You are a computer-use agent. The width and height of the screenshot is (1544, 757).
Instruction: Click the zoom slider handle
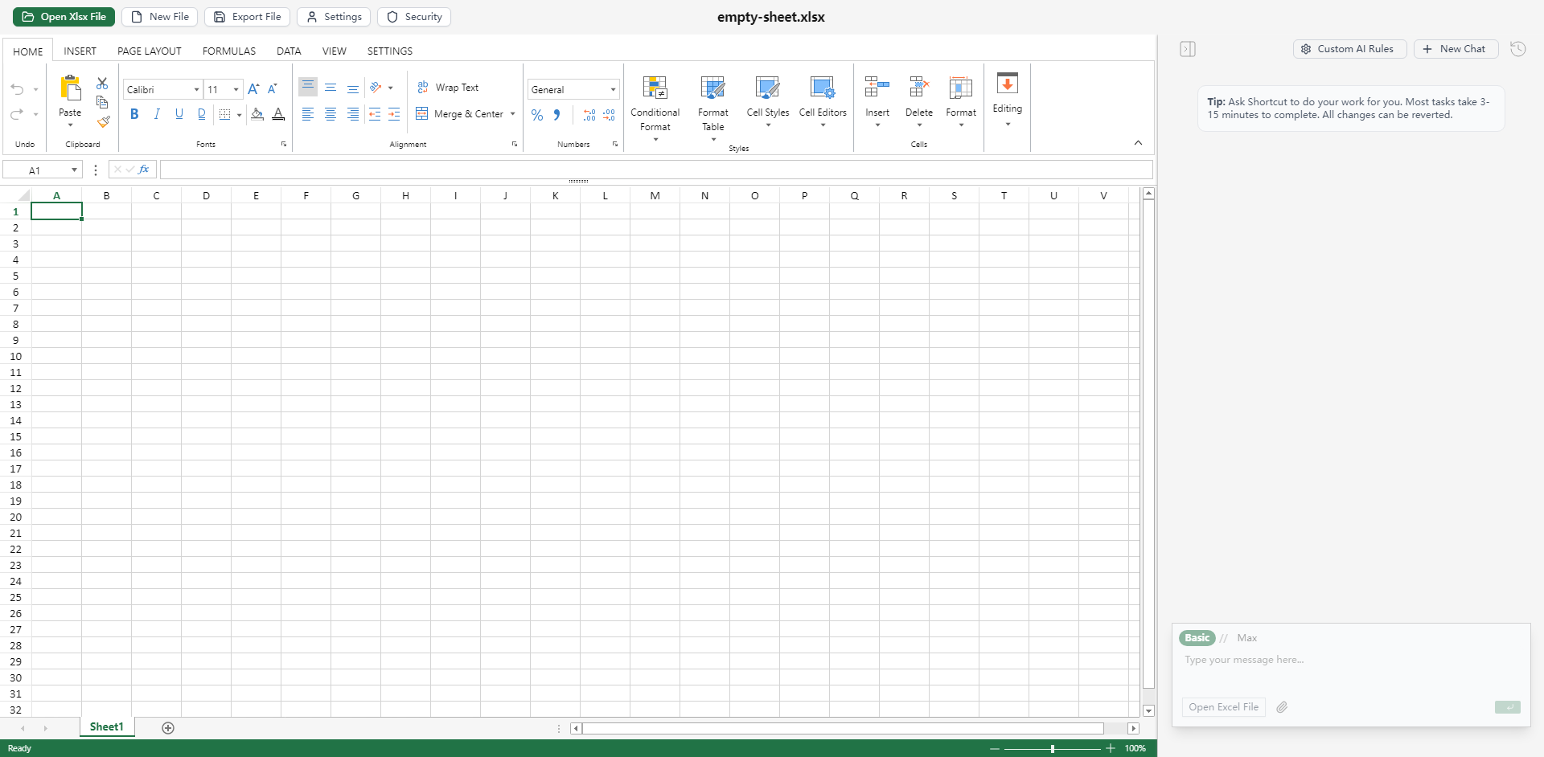click(1052, 748)
